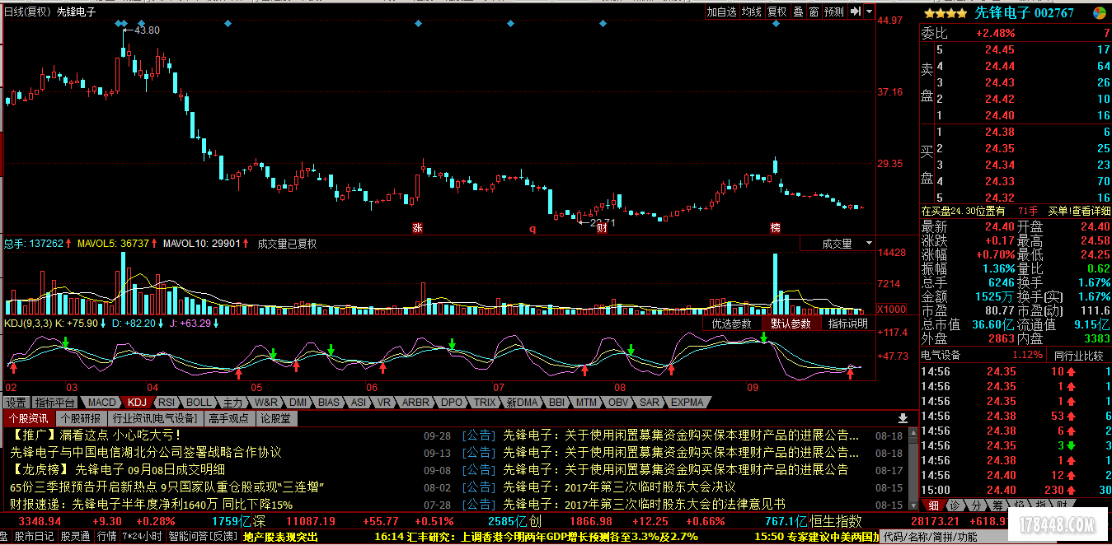Switch to RSI indicator tab

click(167, 403)
